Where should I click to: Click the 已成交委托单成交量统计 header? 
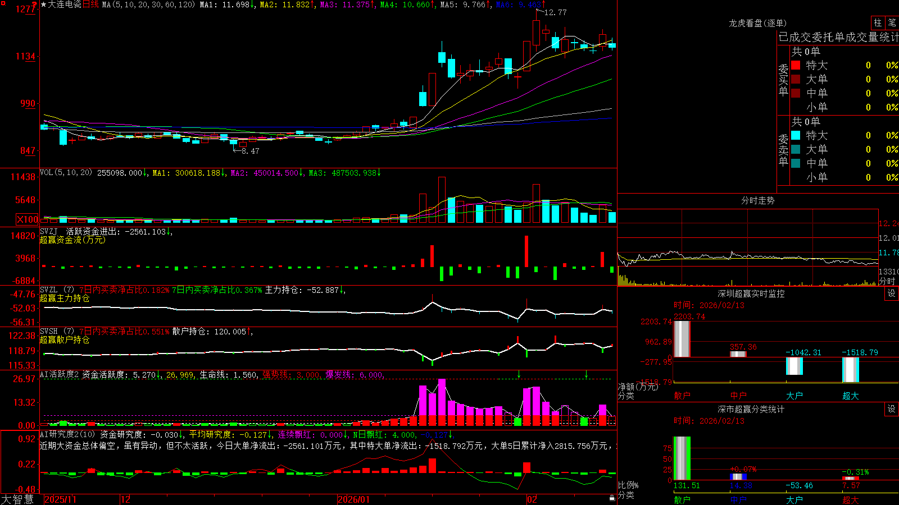pos(838,37)
